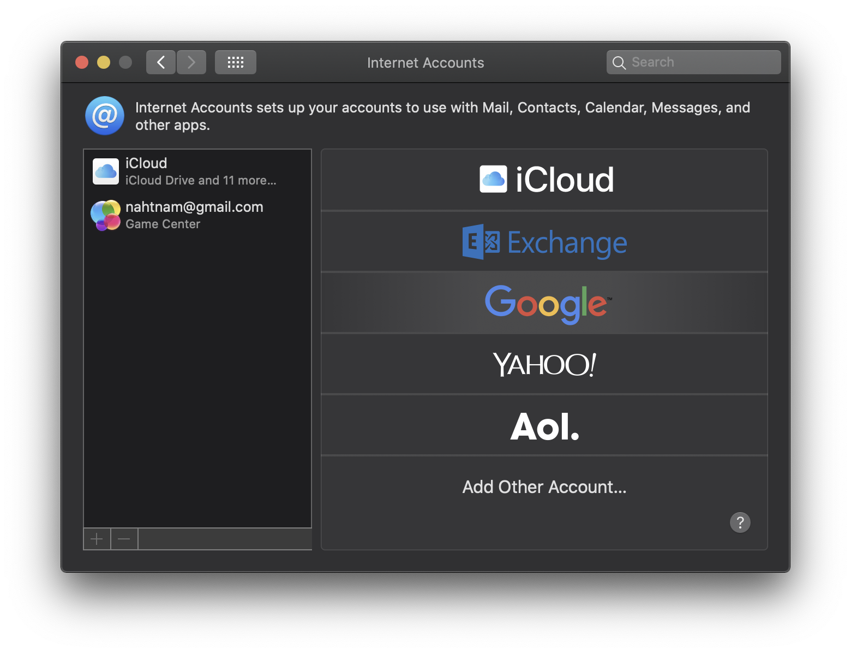
Task: Click the Internet Accounts @ symbol icon
Action: (104, 115)
